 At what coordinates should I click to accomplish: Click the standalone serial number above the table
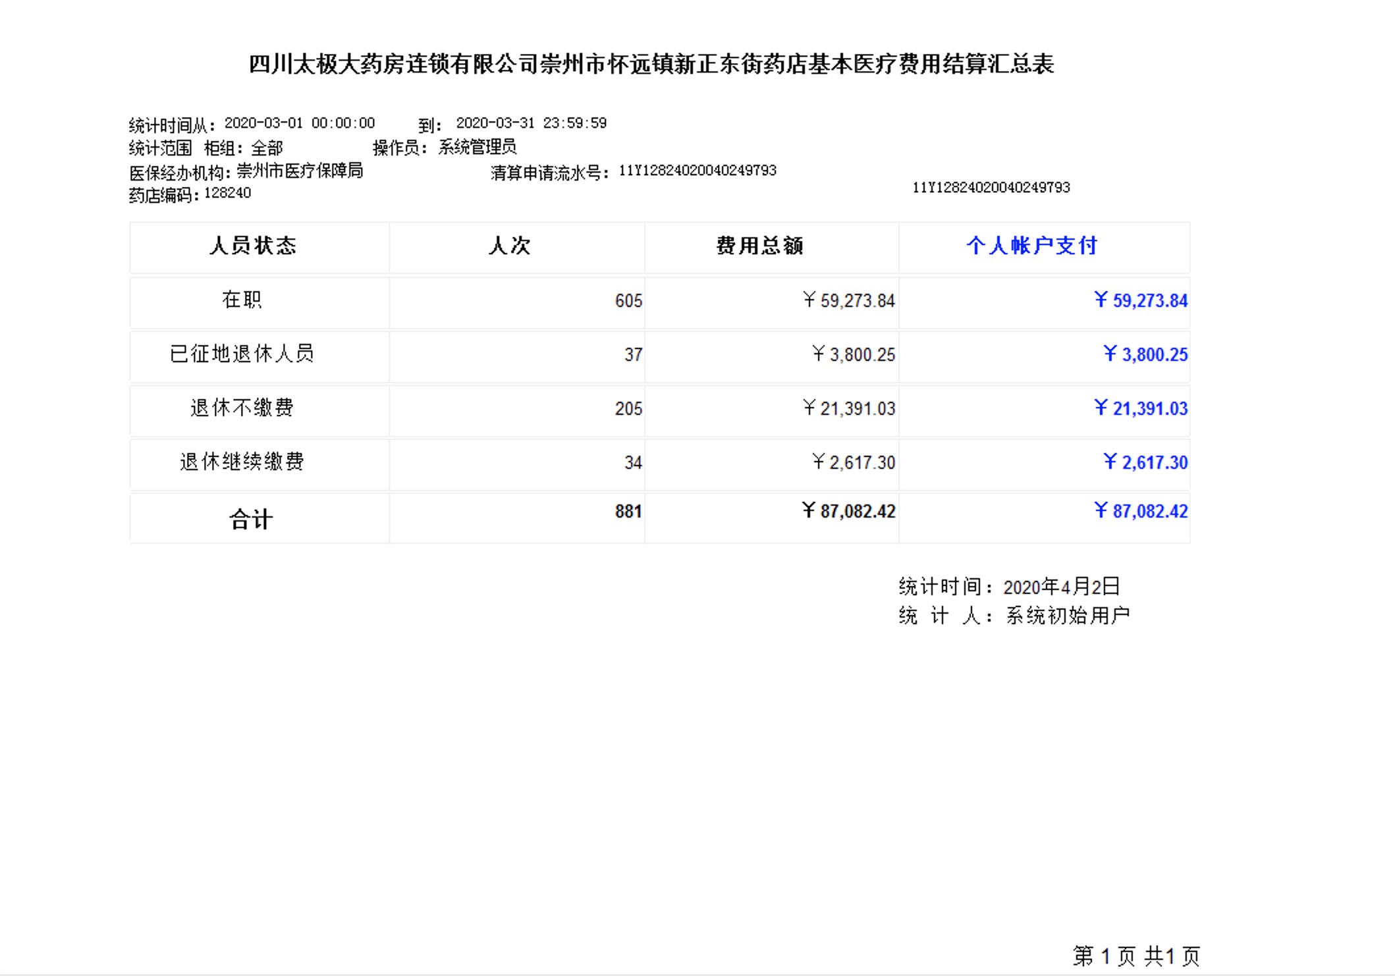991,188
